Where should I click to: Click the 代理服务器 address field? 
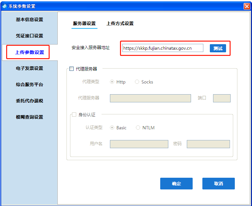pos(150,98)
